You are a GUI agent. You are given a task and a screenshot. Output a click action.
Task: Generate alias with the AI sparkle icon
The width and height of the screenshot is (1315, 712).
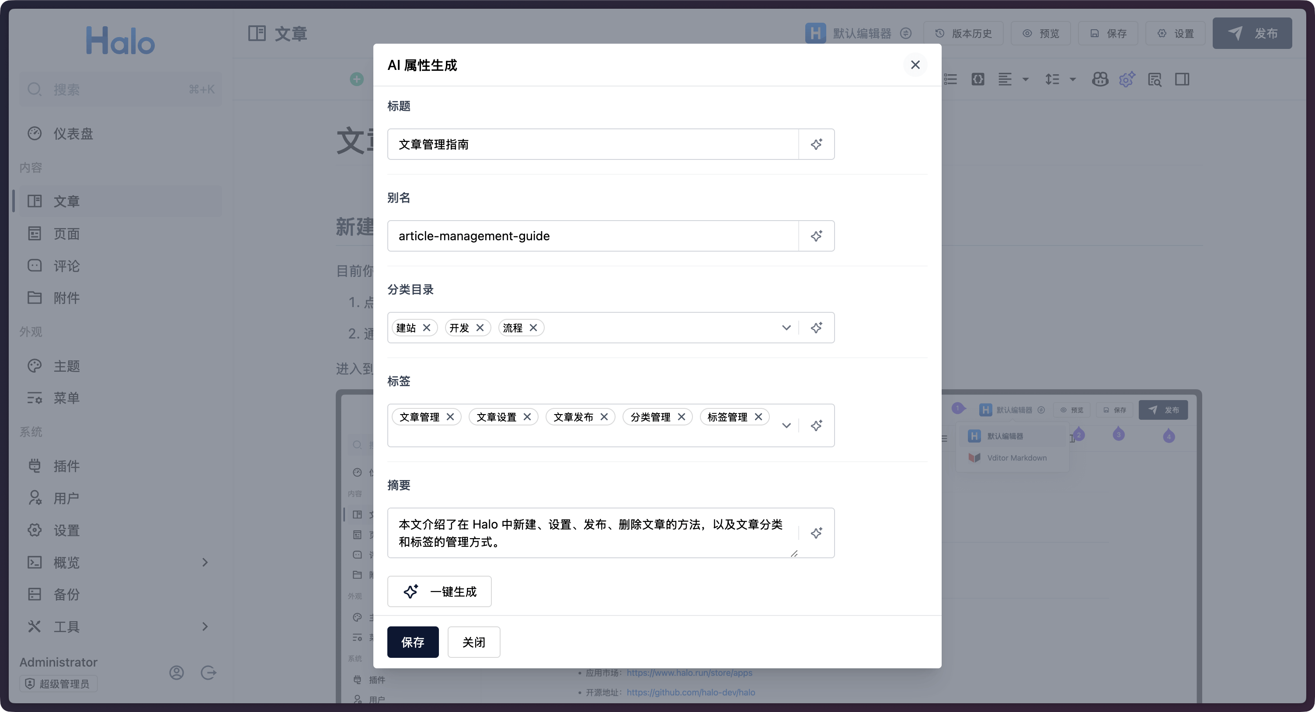[816, 236]
